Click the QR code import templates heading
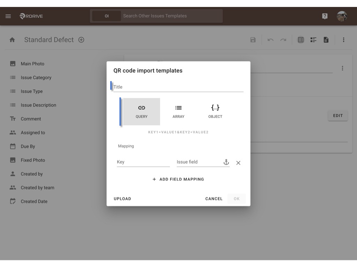This screenshot has height=267, width=357. [x=148, y=71]
